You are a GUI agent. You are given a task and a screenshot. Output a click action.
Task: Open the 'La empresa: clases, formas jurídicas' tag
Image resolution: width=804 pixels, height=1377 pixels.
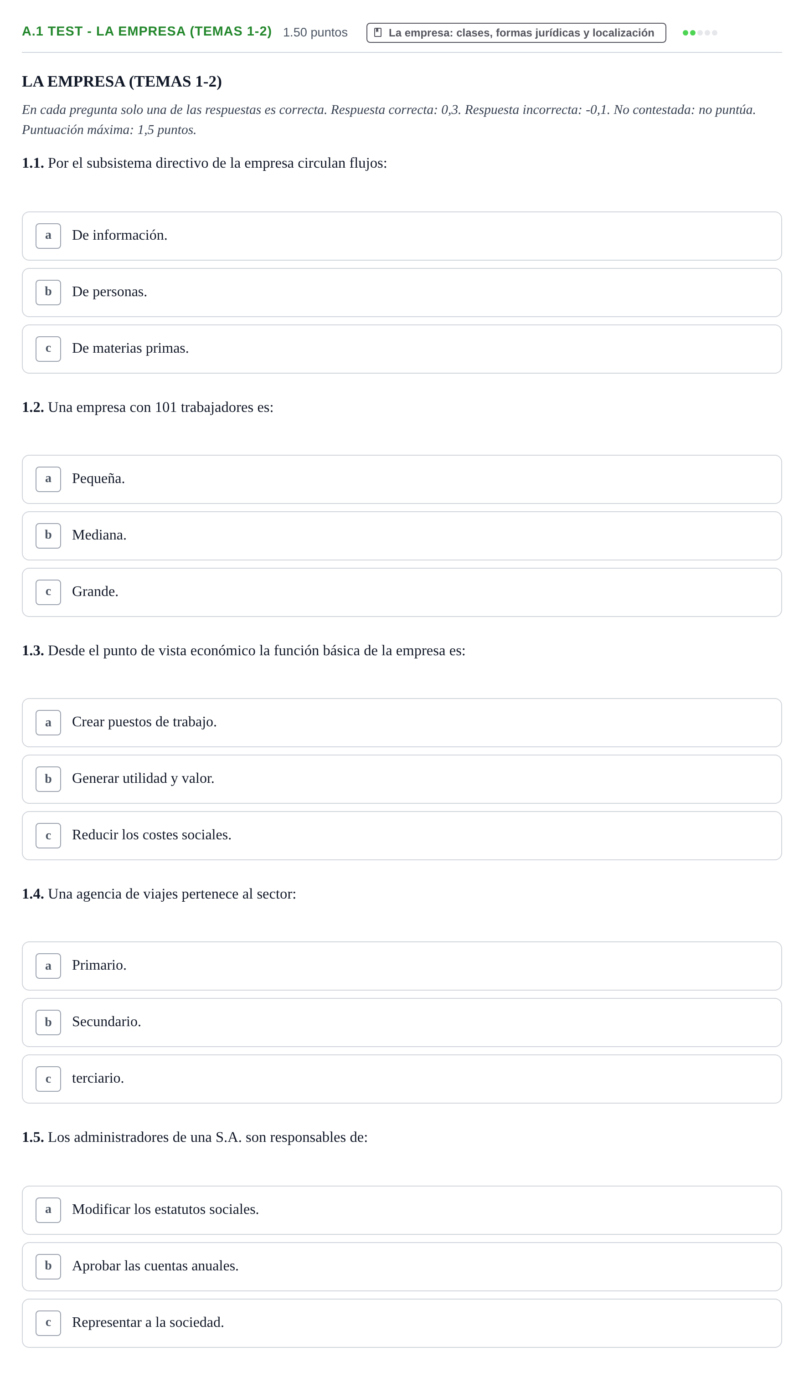(x=516, y=33)
